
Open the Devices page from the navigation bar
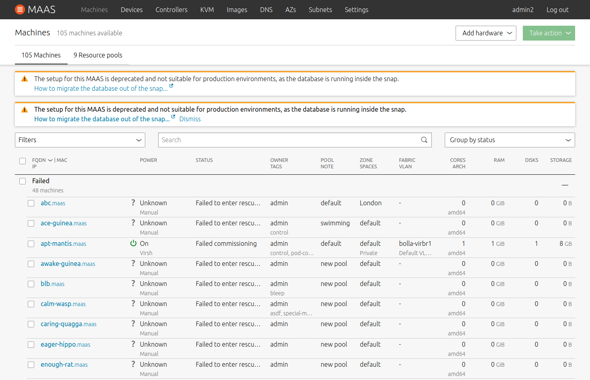click(132, 10)
